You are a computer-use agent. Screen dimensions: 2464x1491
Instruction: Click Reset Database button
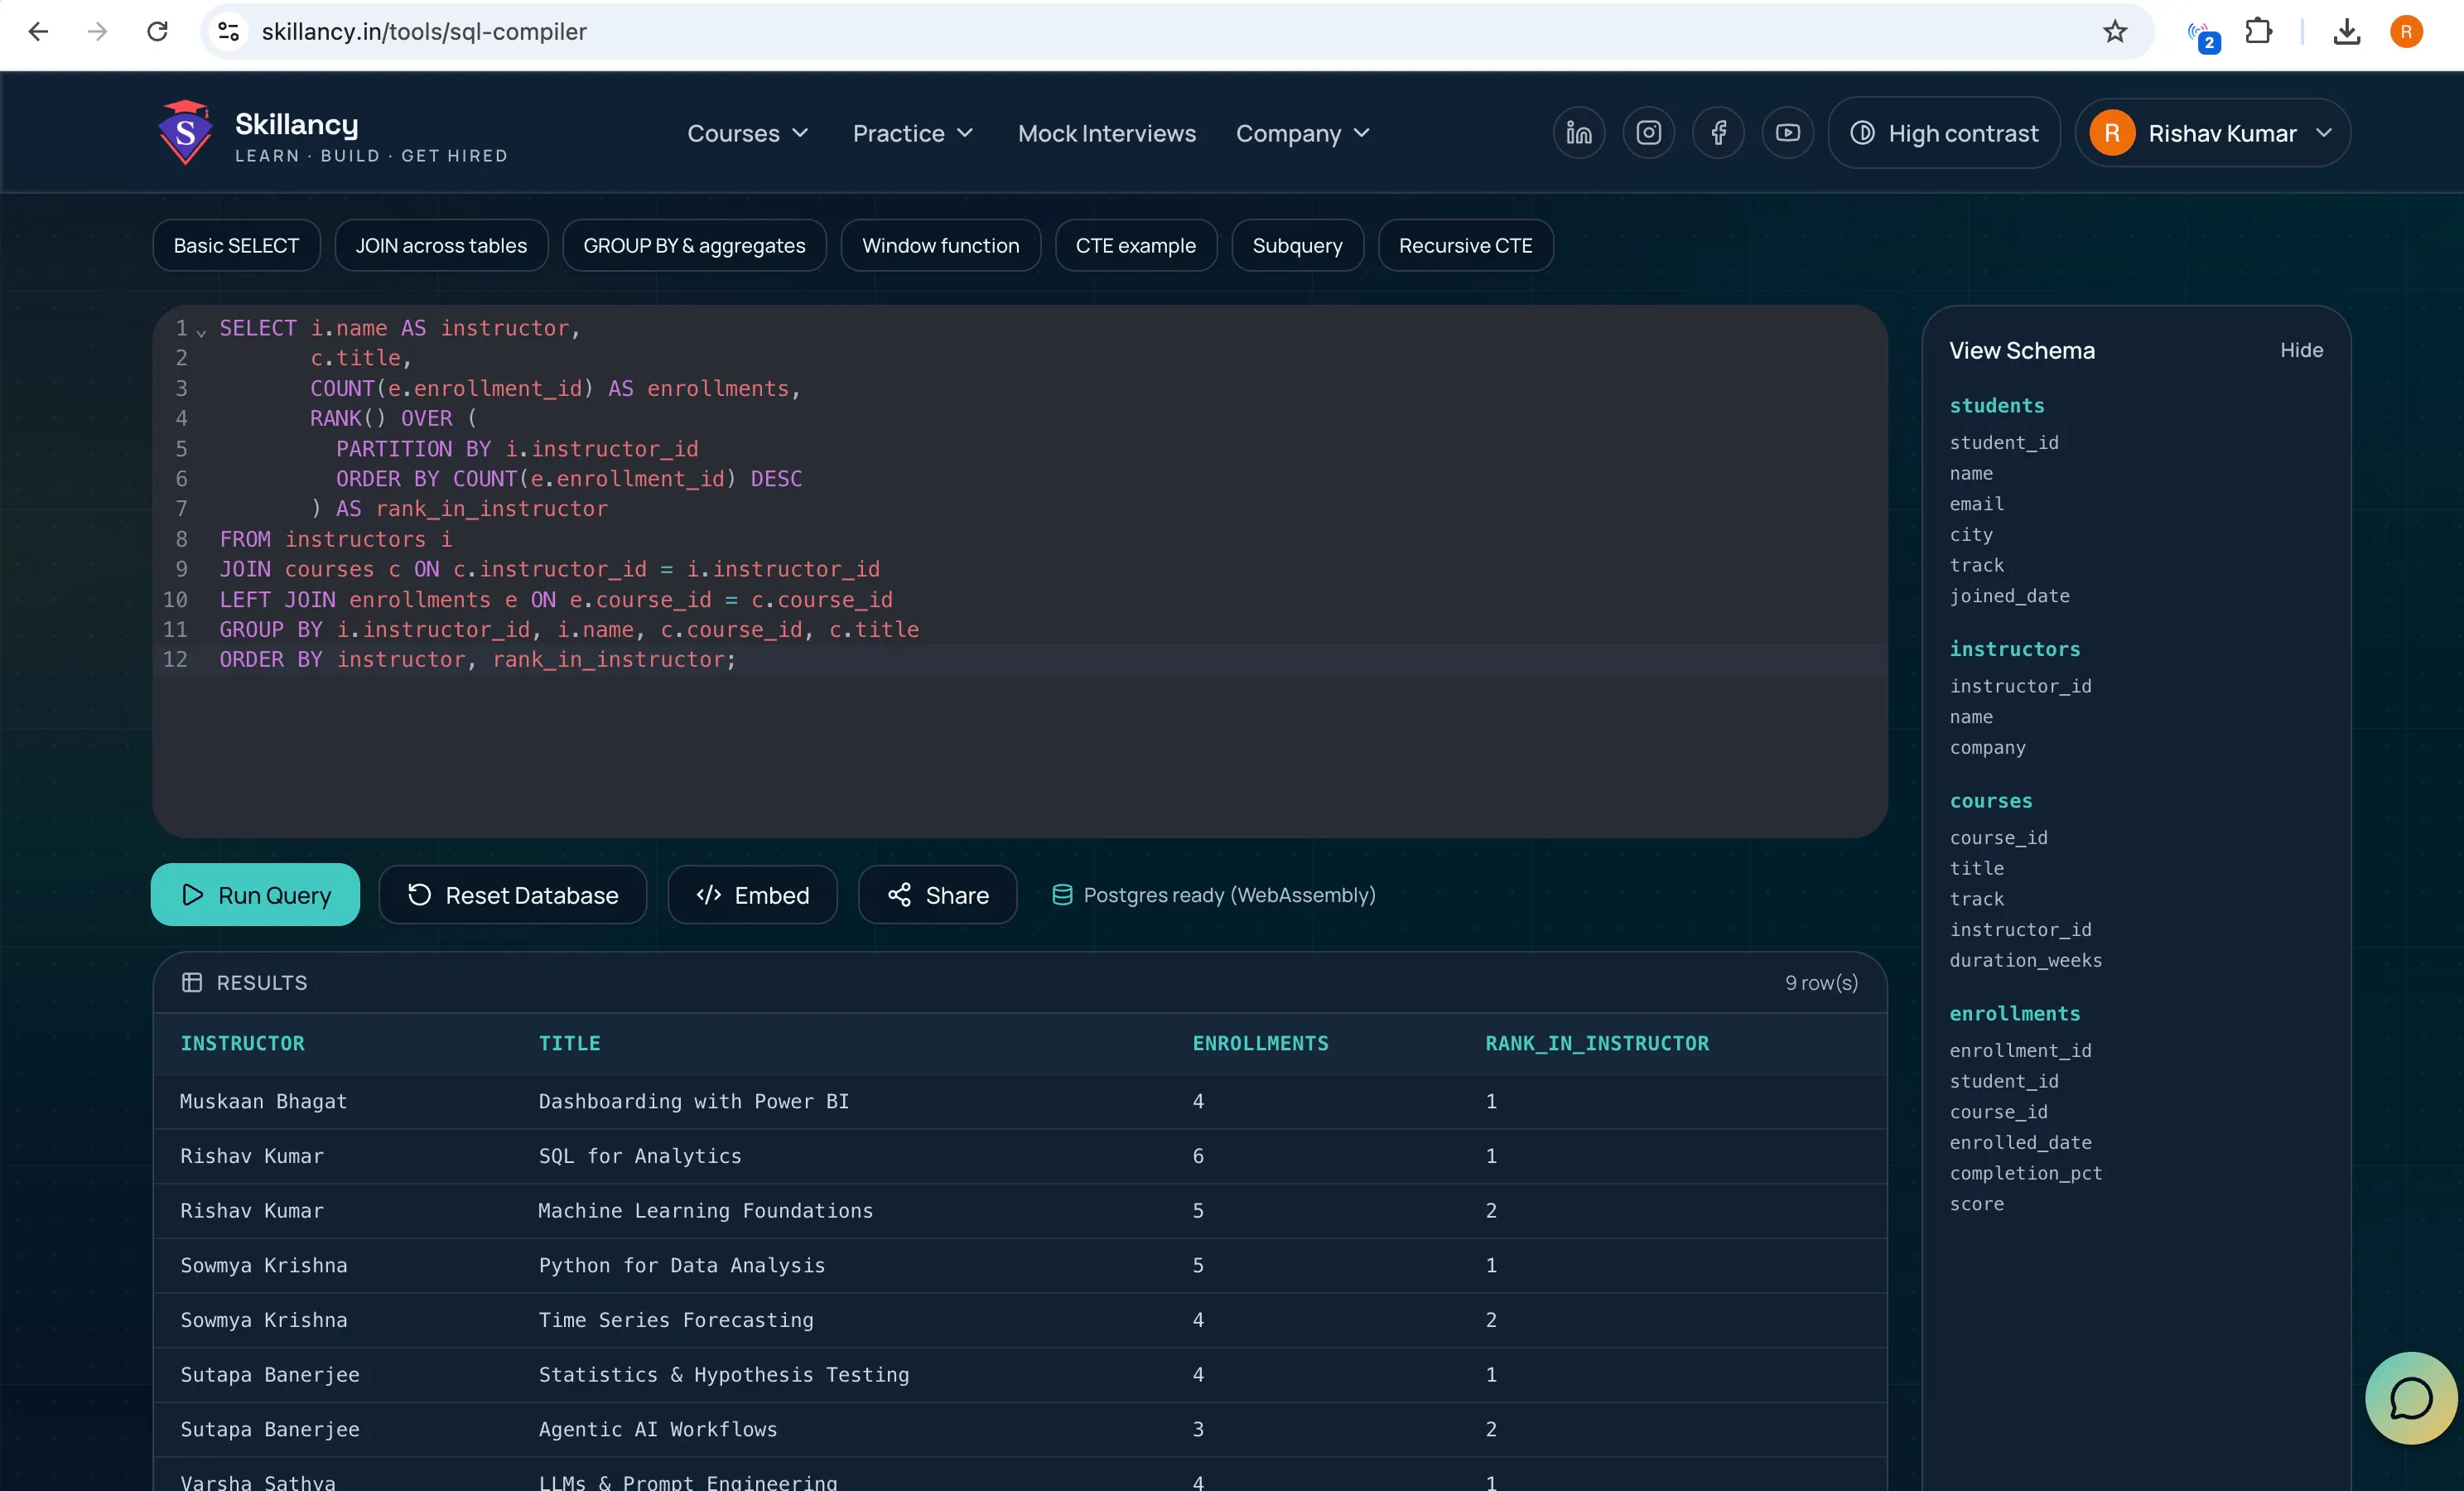[x=513, y=895]
